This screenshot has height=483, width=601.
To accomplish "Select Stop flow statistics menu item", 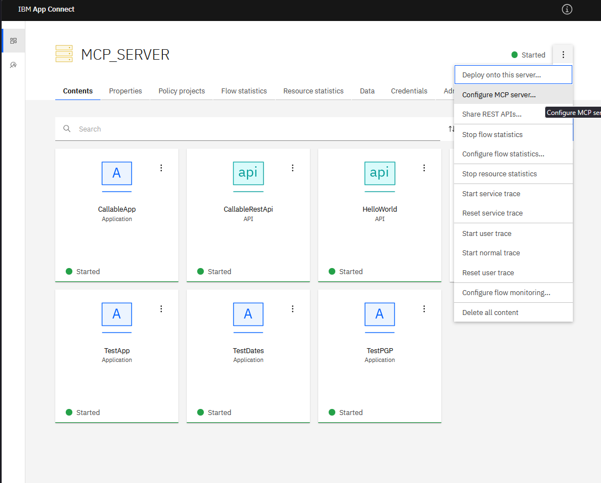I will (x=513, y=134).
